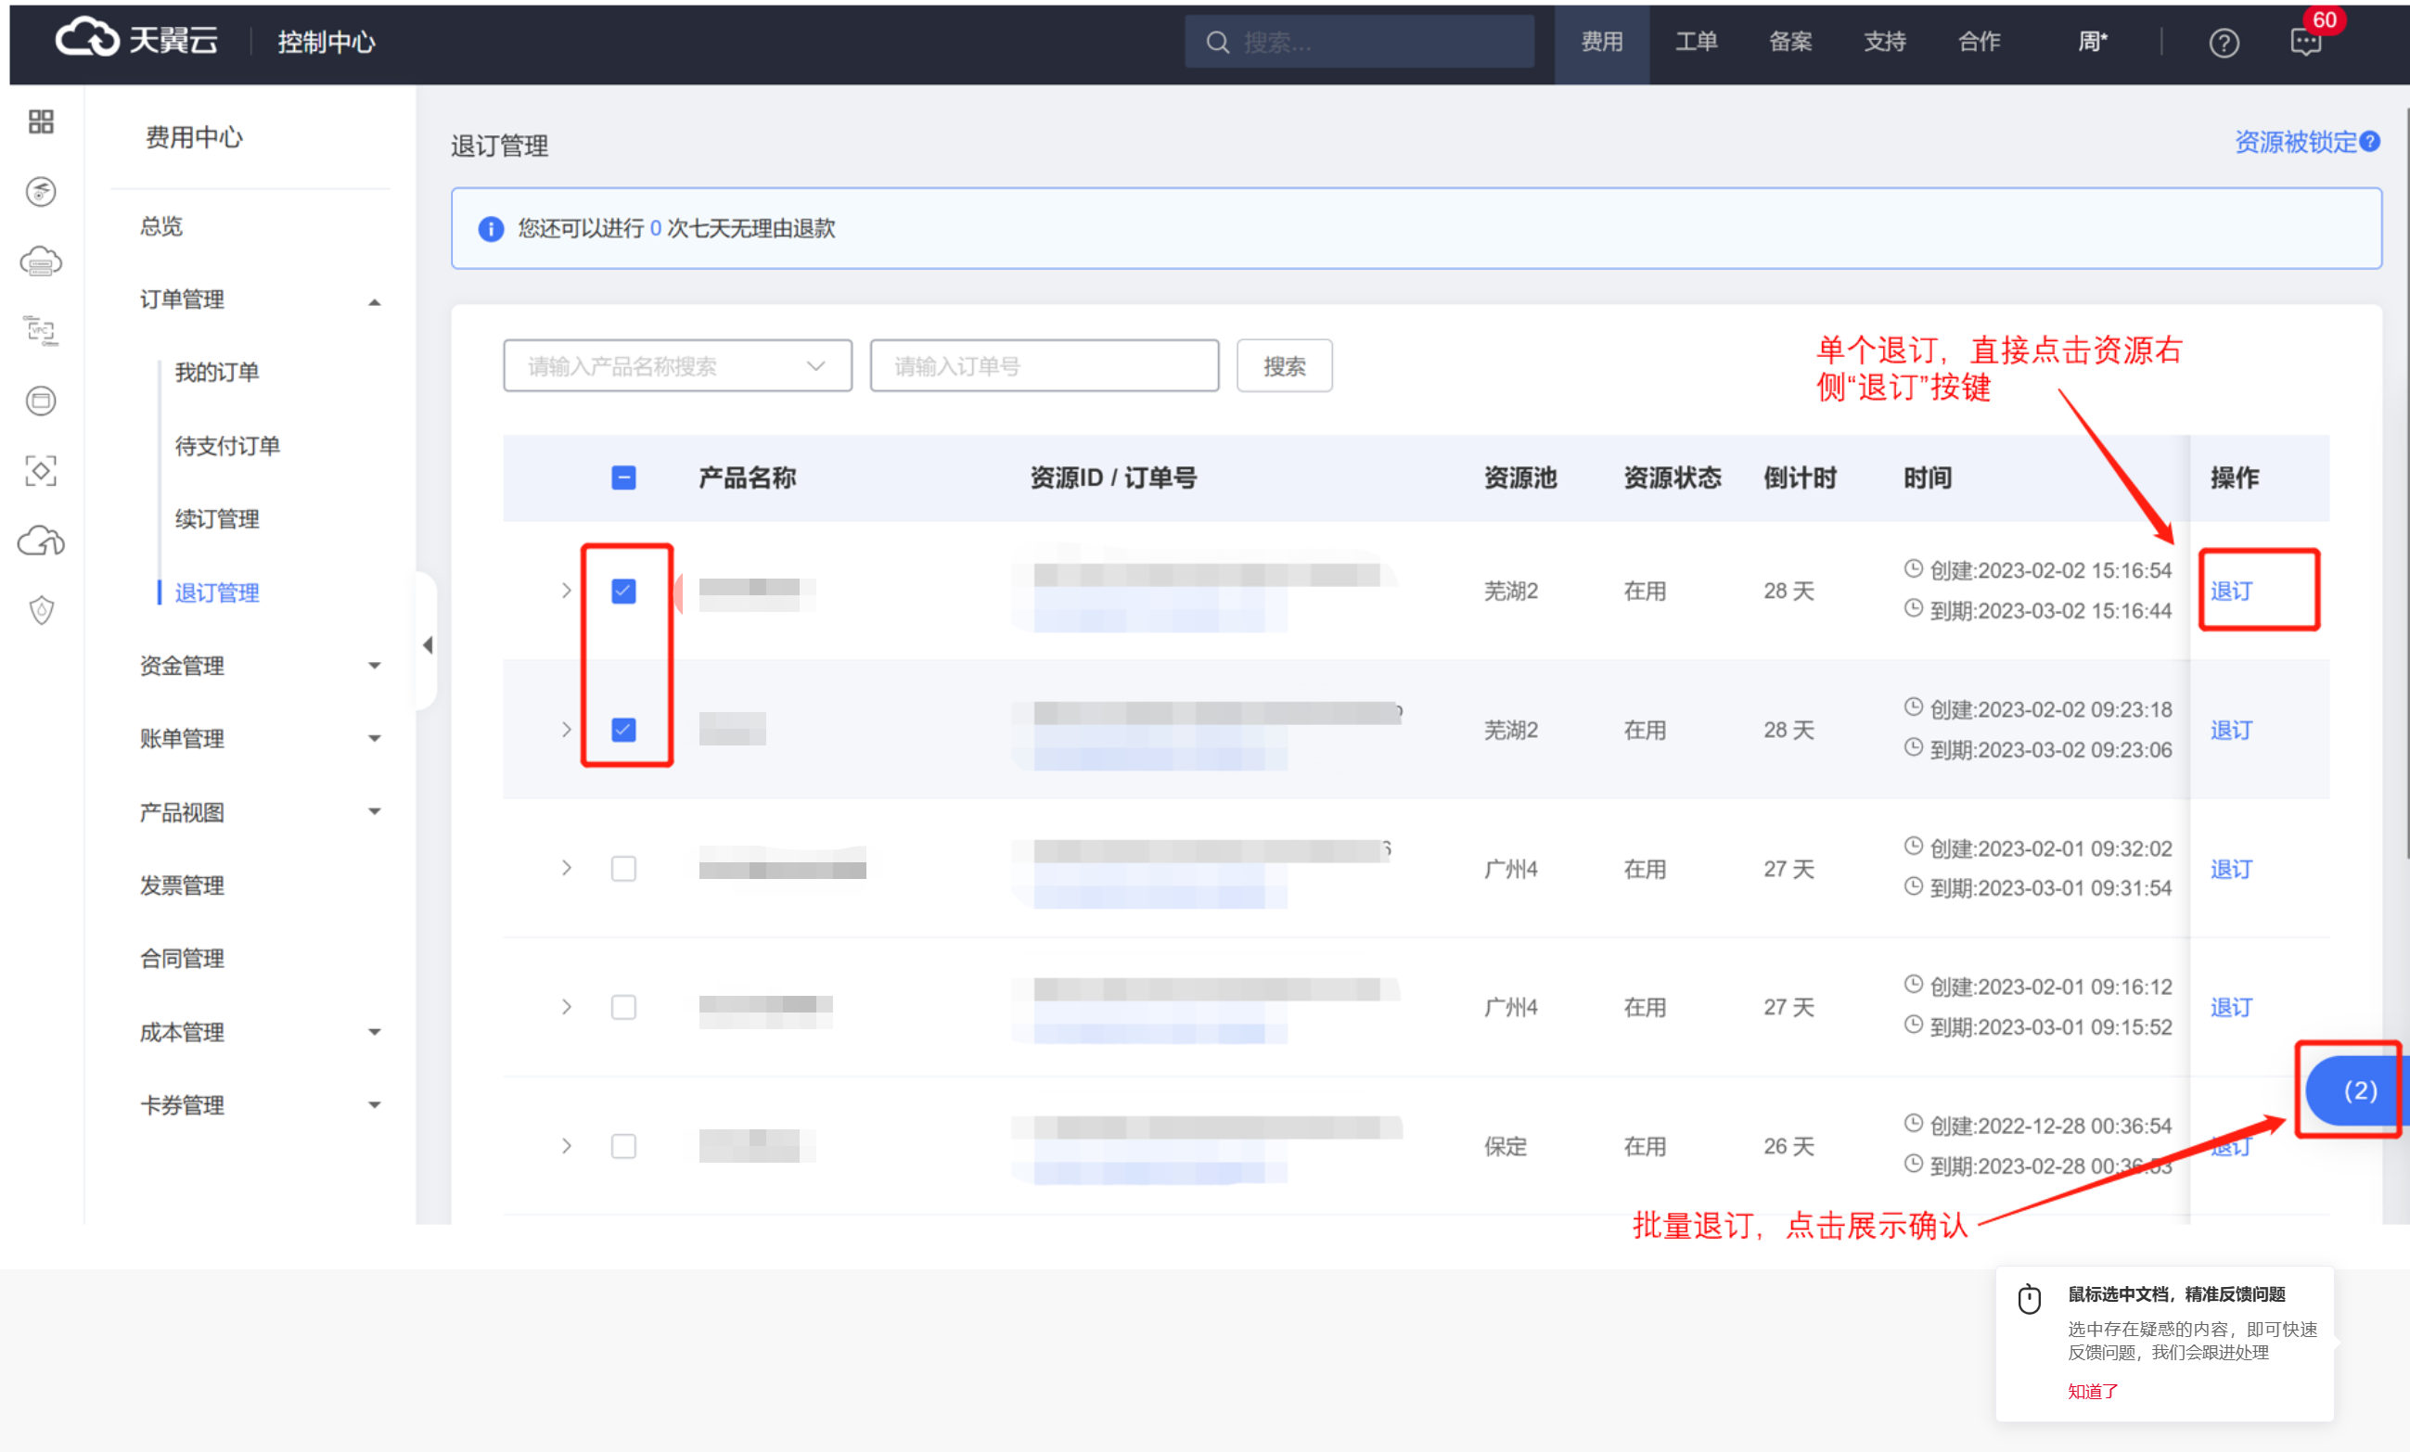
Task: Click the 搜索 button
Action: (1283, 365)
